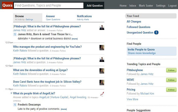Follow the Pittsburghese question in the 'added an answer' entry
The width and height of the screenshot is (178, 112).
60,30
